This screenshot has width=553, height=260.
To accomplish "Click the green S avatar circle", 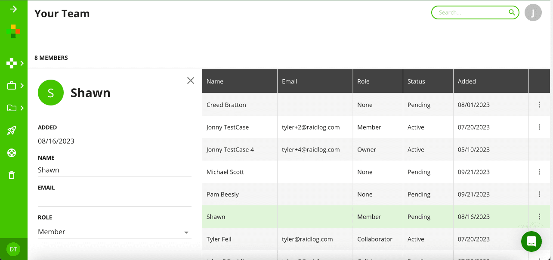I will pyautogui.click(x=51, y=93).
